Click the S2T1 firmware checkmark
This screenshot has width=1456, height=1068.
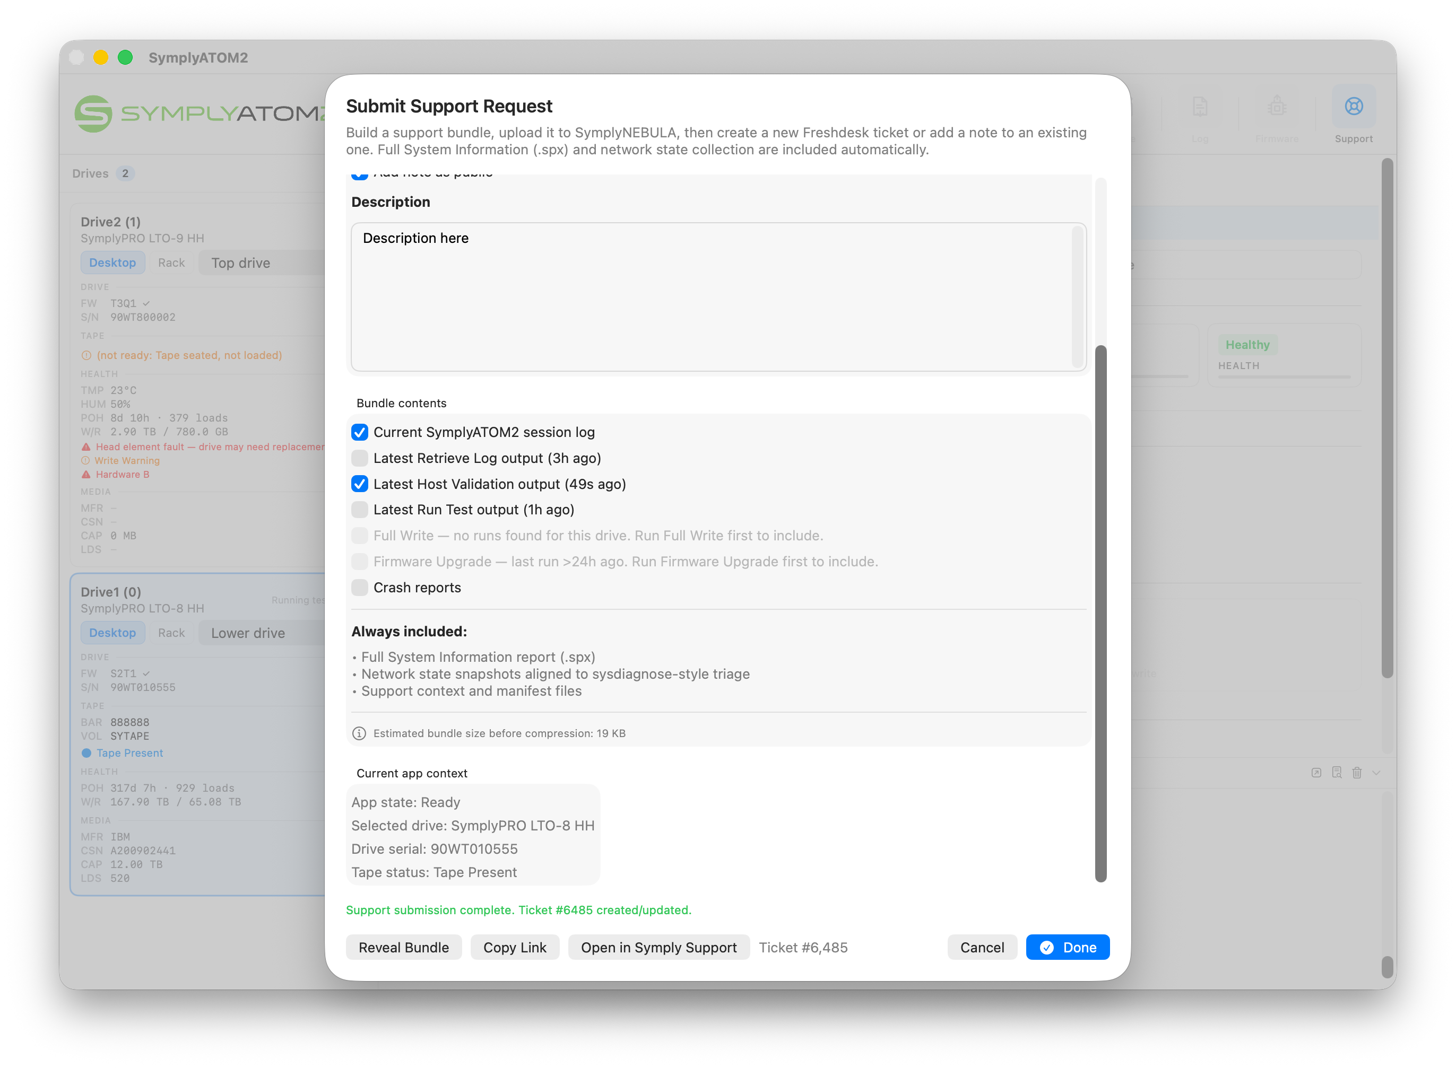146,673
